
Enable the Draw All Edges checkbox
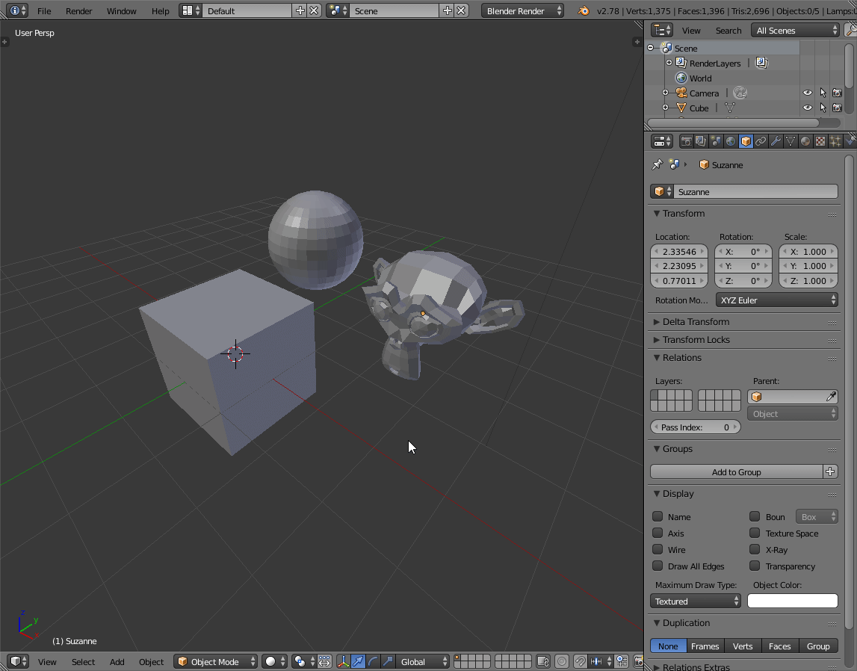point(658,566)
